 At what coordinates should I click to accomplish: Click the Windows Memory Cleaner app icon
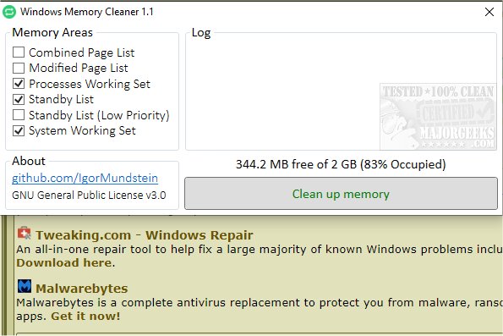click(x=9, y=12)
